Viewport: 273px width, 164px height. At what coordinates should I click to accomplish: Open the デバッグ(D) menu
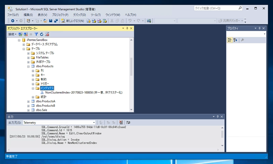point(80,15)
